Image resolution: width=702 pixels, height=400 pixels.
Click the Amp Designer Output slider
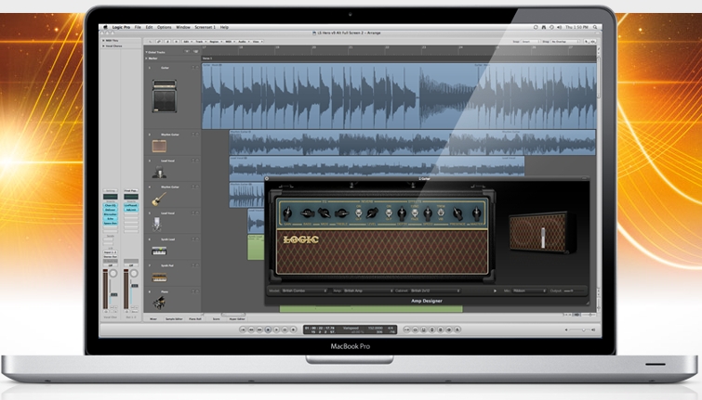pyautogui.click(x=573, y=290)
